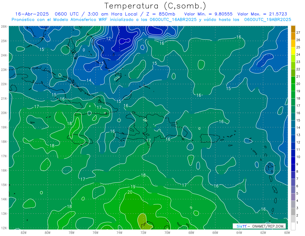The image size is (305, 236).
Task: Click the "12N" latitude axis label
Action: point(4,228)
